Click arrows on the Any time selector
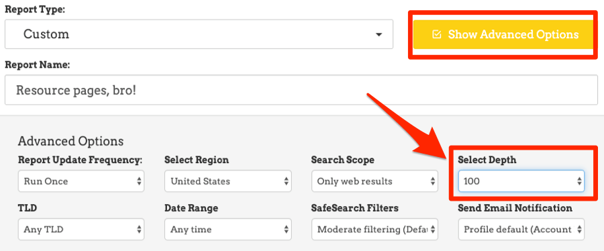The image size is (604, 251). point(286,230)
